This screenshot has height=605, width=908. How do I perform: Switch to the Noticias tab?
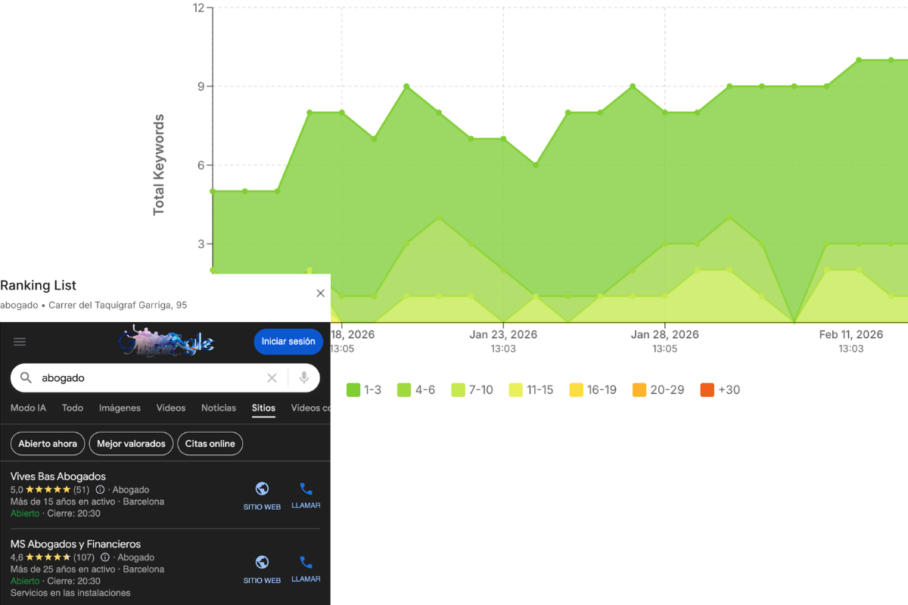coord(218,408)
